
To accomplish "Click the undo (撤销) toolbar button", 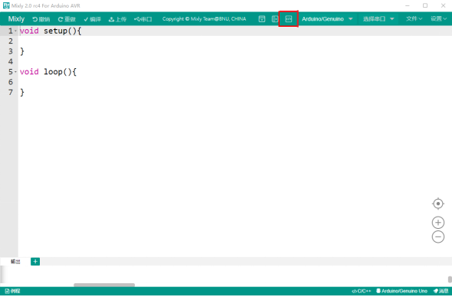I will pyautogui.click(x=41, y=19).
